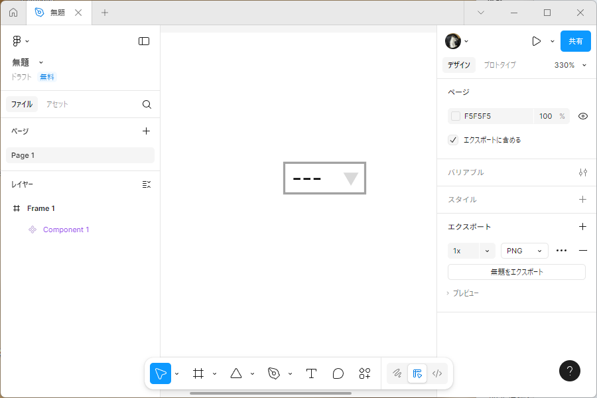
Task: Click the 無料 plan badge
Action: (x=47, y=77)
